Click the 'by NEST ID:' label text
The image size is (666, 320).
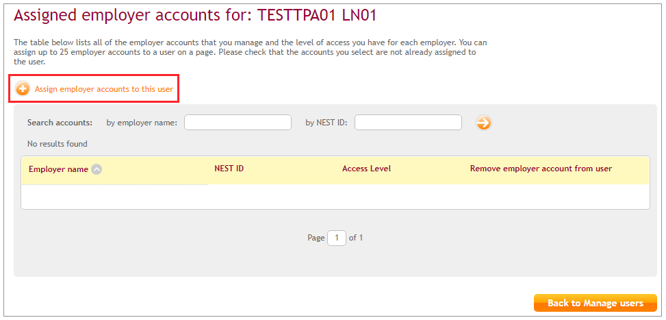point(326,123)
